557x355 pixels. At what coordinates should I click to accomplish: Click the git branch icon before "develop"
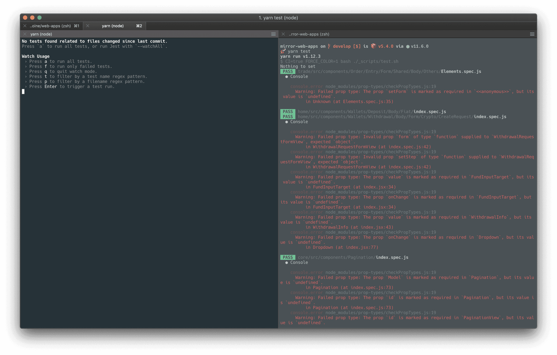(x=329, y=46)
